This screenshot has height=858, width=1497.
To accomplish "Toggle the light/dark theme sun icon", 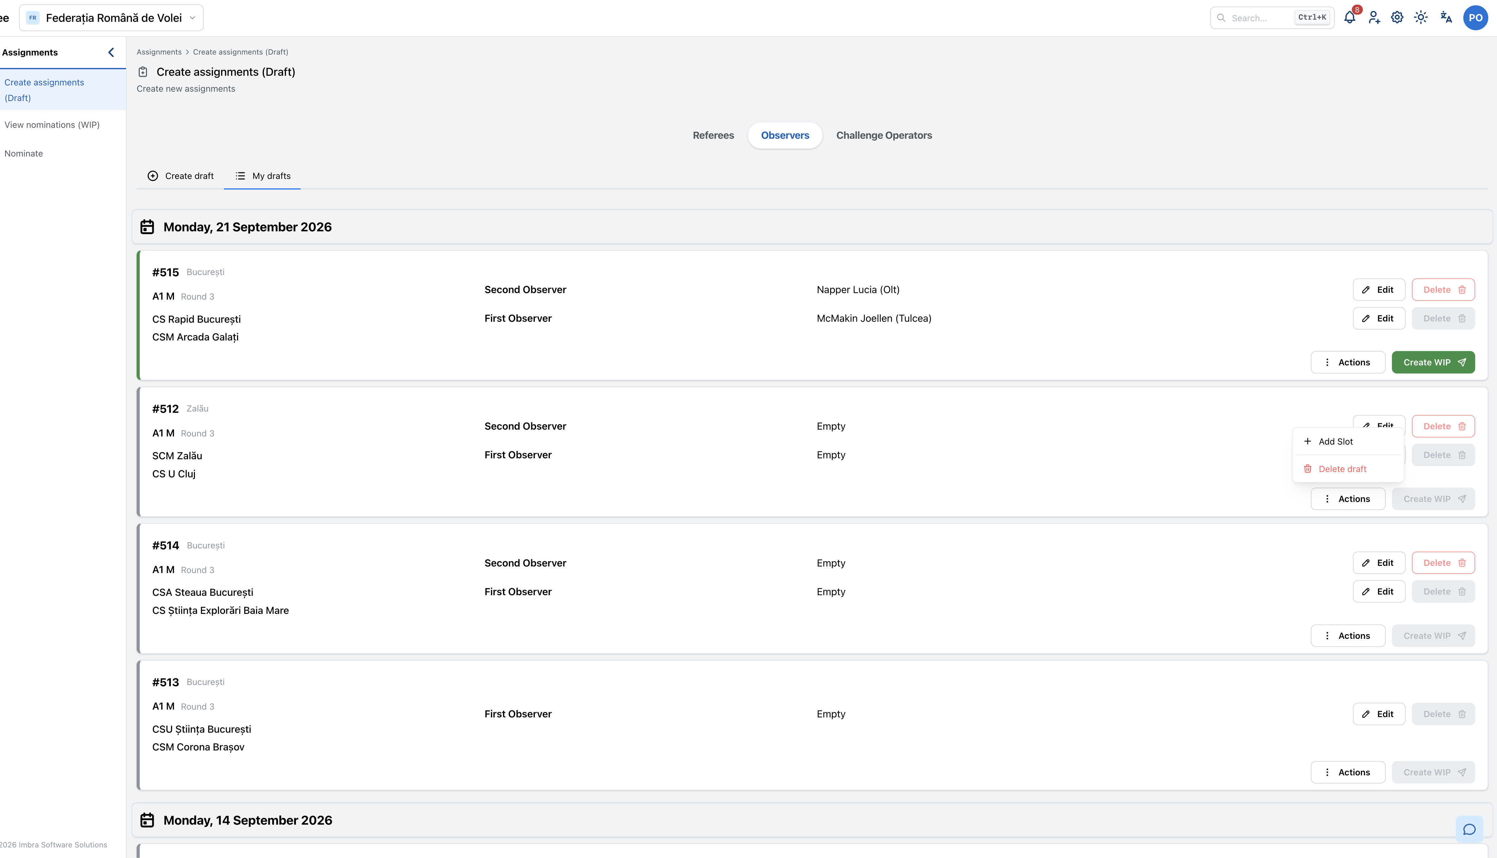I will pos(1421,18).
